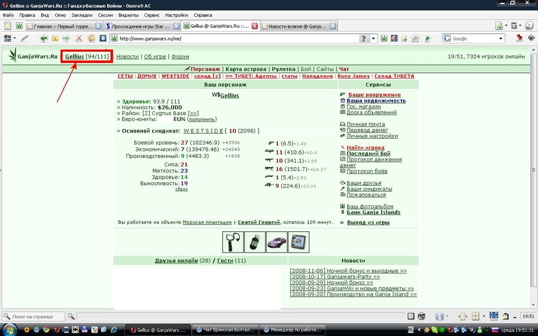This screenshot has height=336, width=538.
Task: Click the first rifle weapon skill icon next to 11
Action: click(270, 152)
